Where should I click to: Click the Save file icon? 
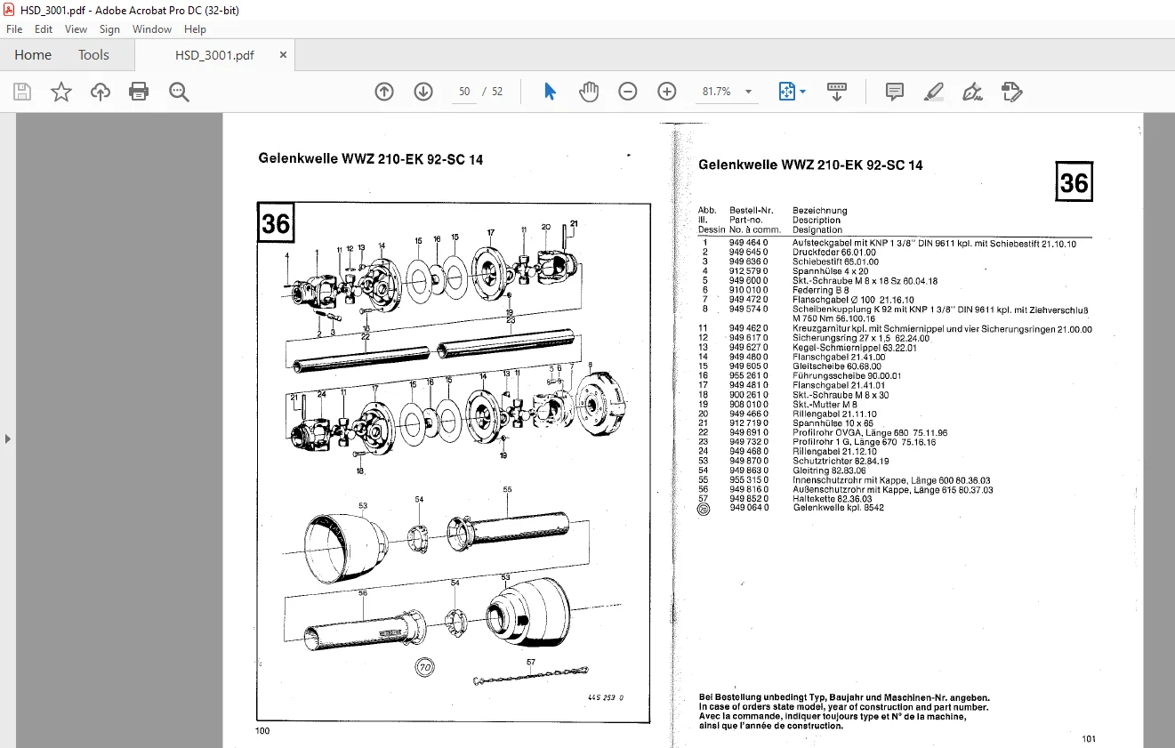pyautogui.click(x=22, y=92)
